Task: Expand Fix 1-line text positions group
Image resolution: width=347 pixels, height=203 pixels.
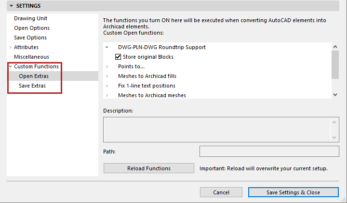Action: pyautogui.click(x=107, y=86)
